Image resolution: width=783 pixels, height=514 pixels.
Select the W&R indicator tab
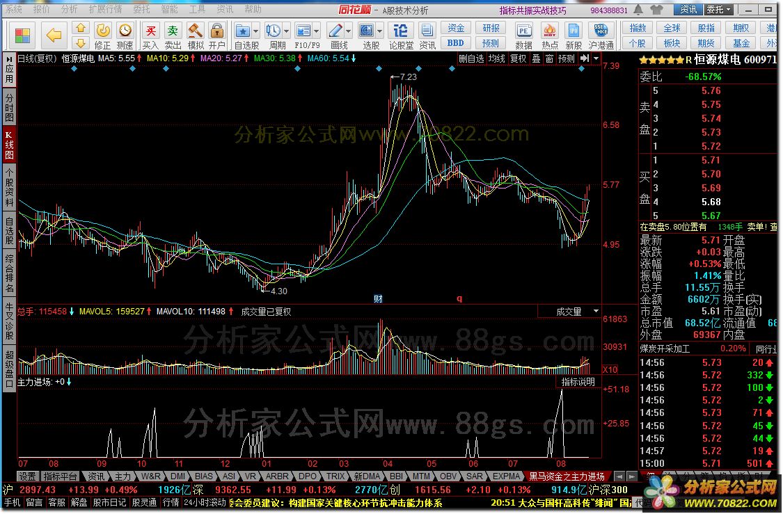(150, 476)
